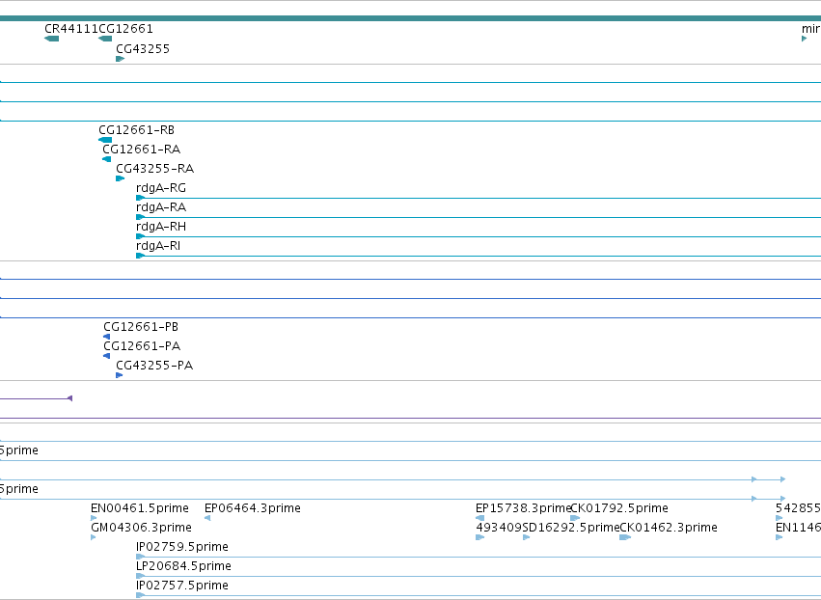The height and width of the screenshot is (600, 821).
Task: Click the CG43255-PA protein arrow glyph
Action: pos(119,375)
